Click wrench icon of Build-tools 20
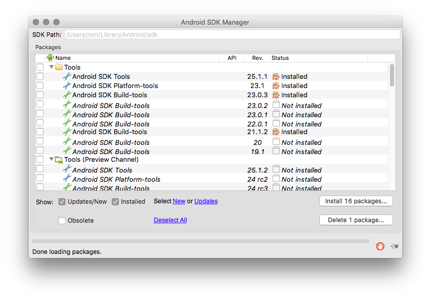431x299 pixels. [67, 141]
